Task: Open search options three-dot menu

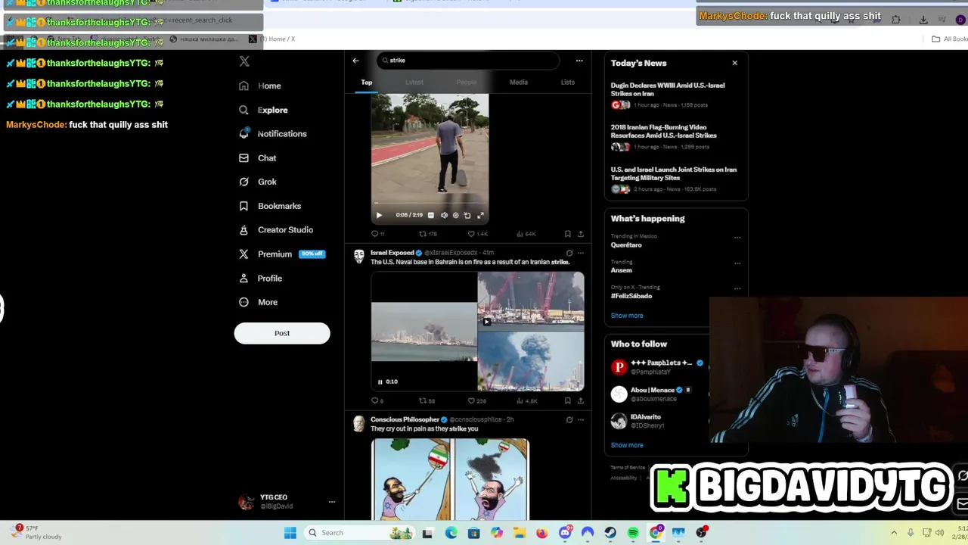Action: (579, 61)
